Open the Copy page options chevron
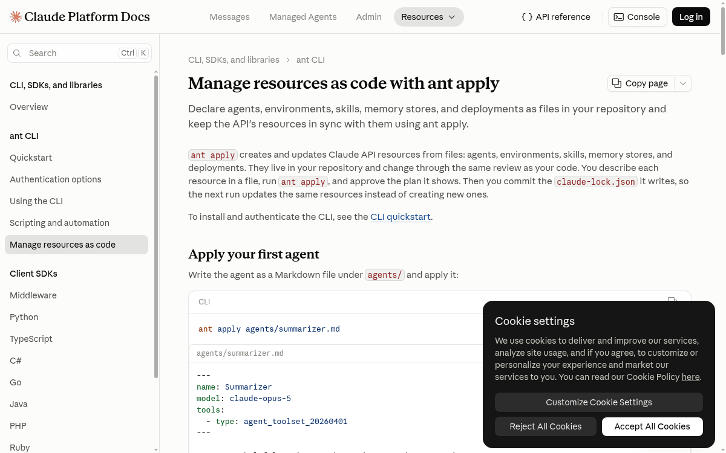This screenshot has height=453, width=726. coord(683,83)
